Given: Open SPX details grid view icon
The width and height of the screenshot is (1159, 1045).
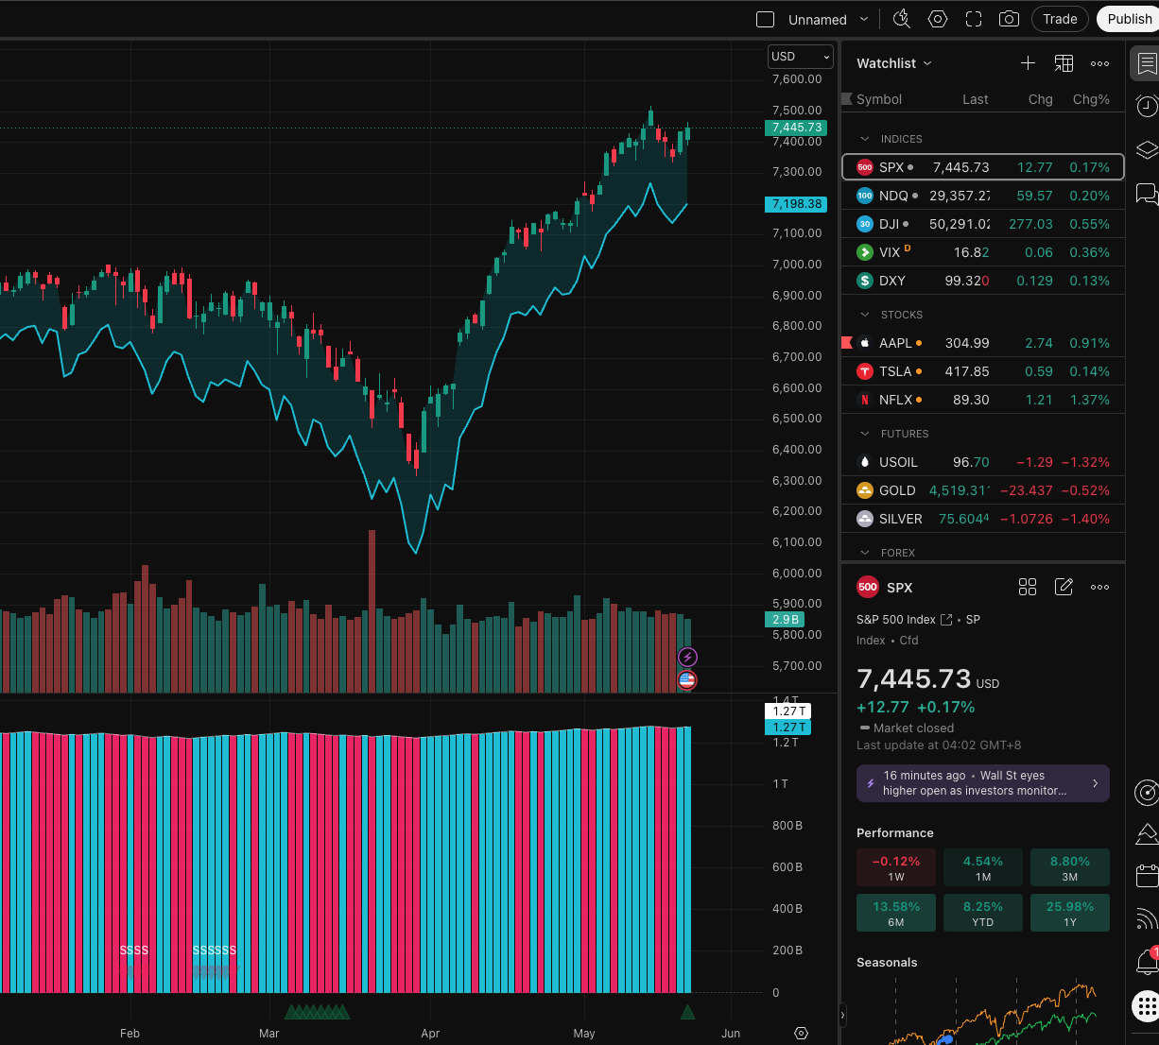Looking at the screenshot, I should coord(1028,587).
